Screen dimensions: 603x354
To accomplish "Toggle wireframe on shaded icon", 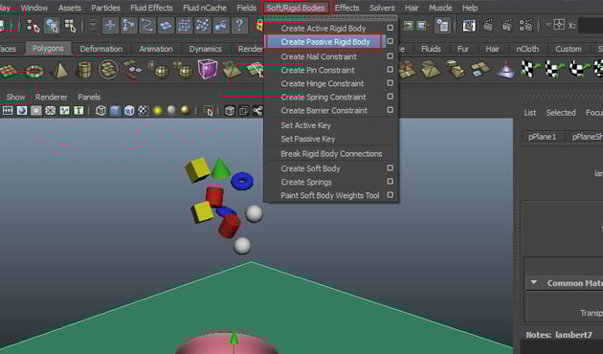I will [x=129, y=111].
